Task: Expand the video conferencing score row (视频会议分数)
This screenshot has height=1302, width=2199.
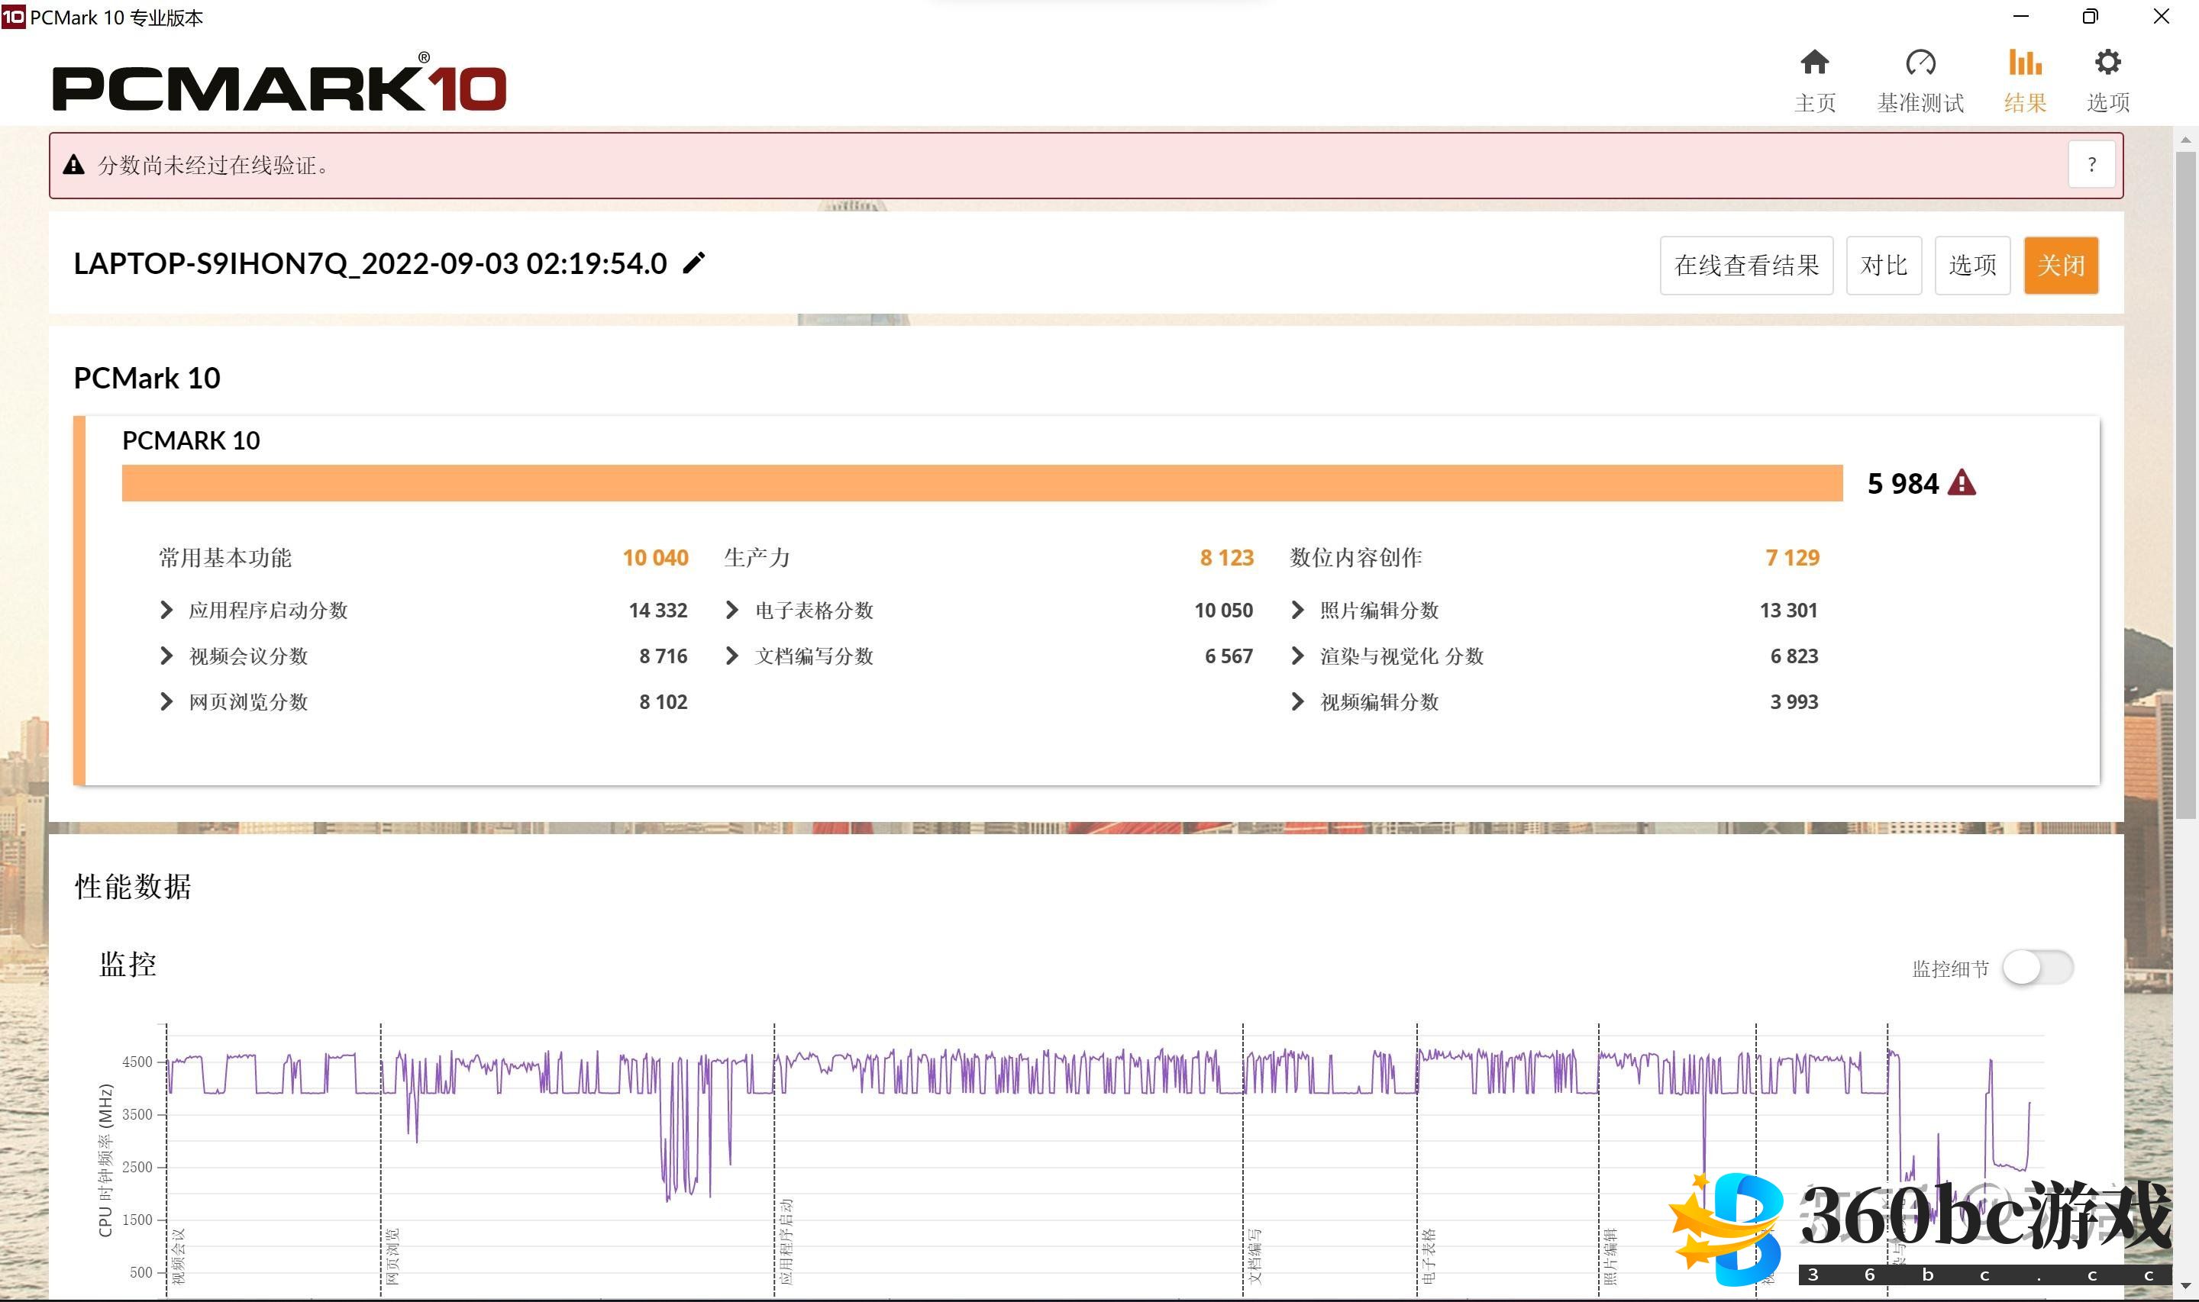Action: click(166, 656)
